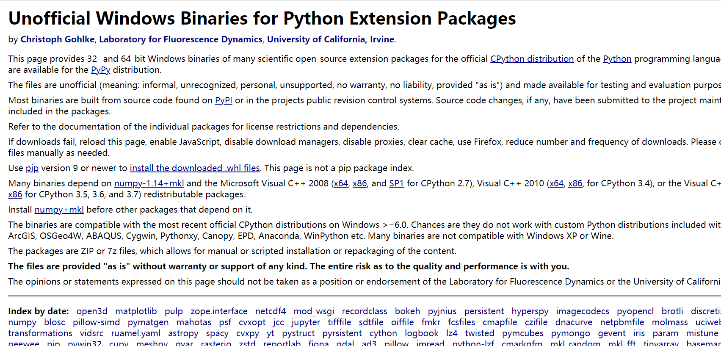This screenshot has height=346, width=721.
Task: Jump to gevent package entry
Action: [612, 333]
